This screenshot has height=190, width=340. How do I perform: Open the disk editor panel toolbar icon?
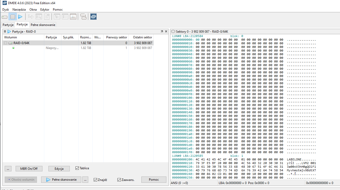click(73, 17)
